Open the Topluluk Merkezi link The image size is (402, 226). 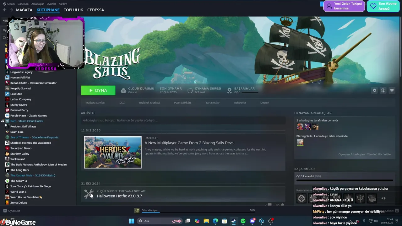(149, 103)
